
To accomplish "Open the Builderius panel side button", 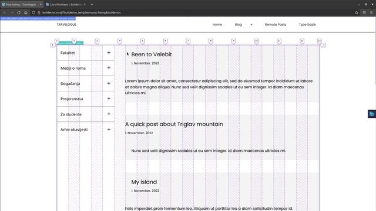I will pyautogui.click(x=372, y=114).
